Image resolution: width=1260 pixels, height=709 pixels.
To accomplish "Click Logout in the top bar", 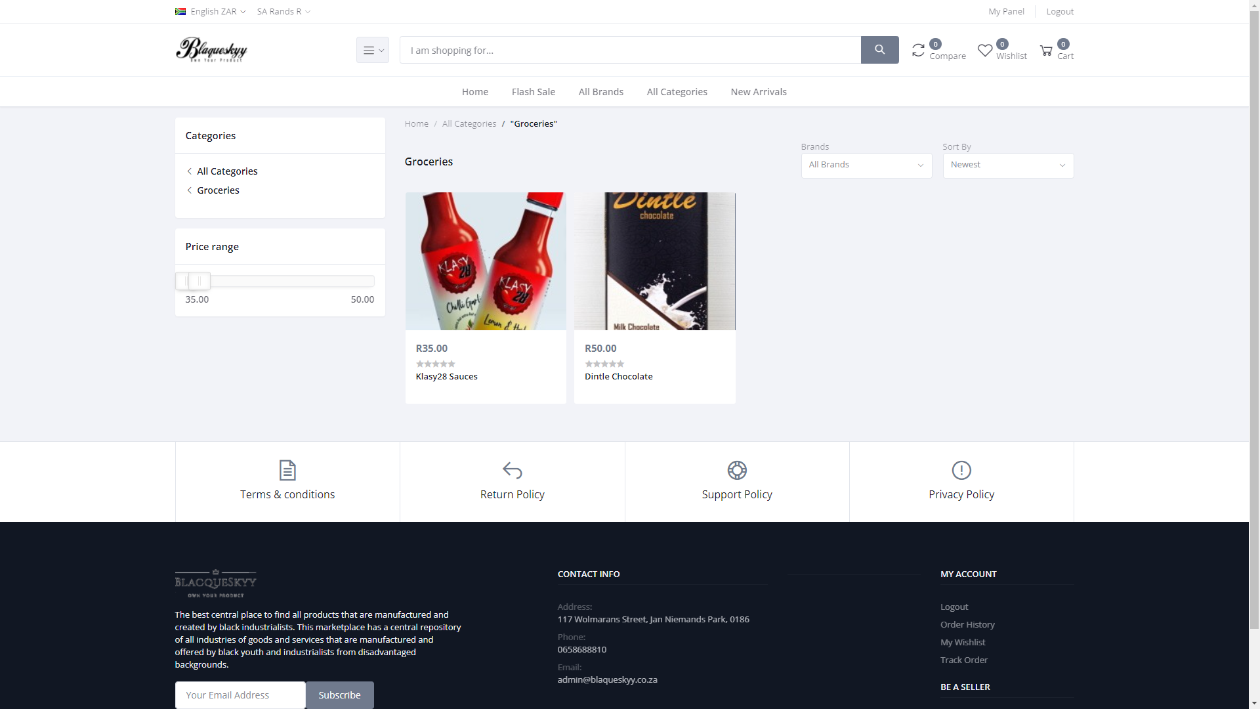I will (1060, 11).
